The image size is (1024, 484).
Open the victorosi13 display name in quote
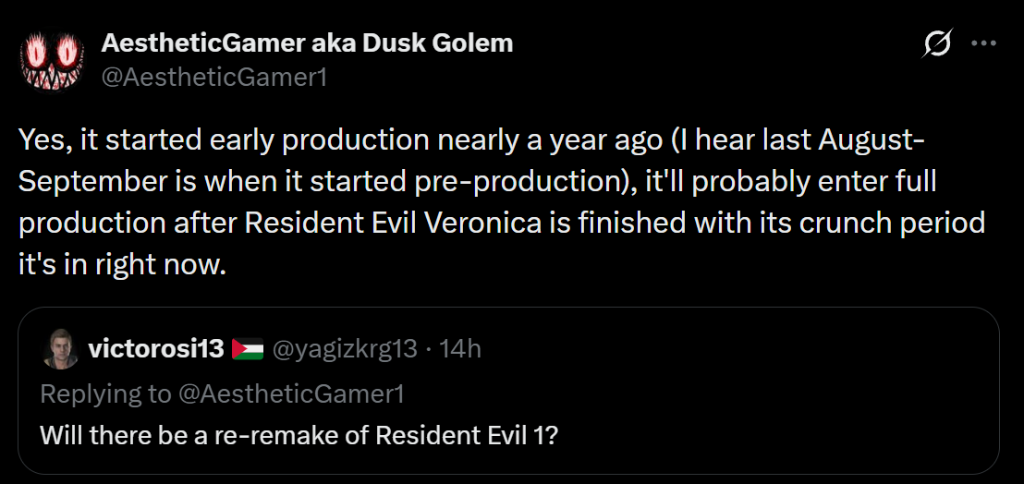[156, 349]
